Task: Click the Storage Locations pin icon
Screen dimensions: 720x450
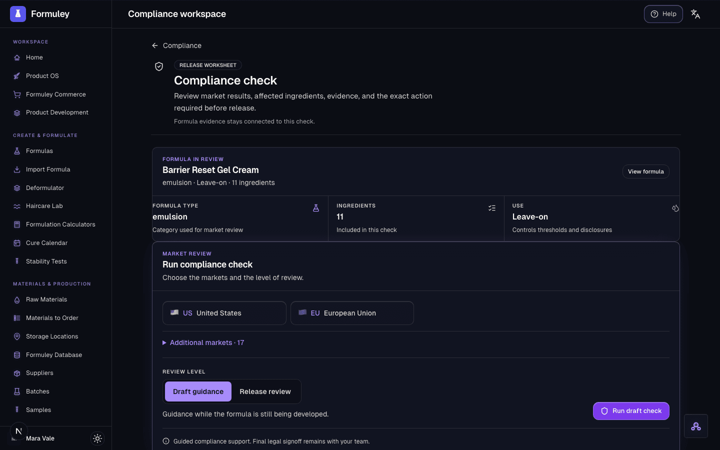Action: tap(17, 336)
